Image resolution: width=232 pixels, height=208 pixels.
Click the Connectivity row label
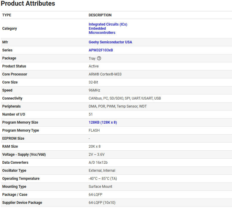click(x=12, y=98)
